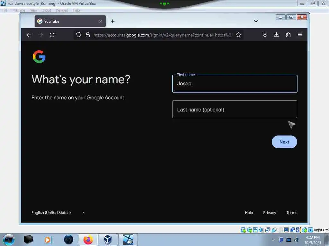Open the Firefox hamburger application menu
Viewport: 329px width, 246px height.
click(300, 35)
